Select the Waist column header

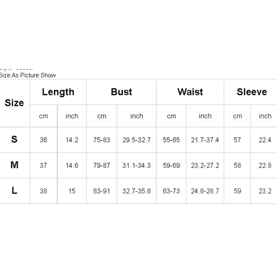[x=190, y=92]
